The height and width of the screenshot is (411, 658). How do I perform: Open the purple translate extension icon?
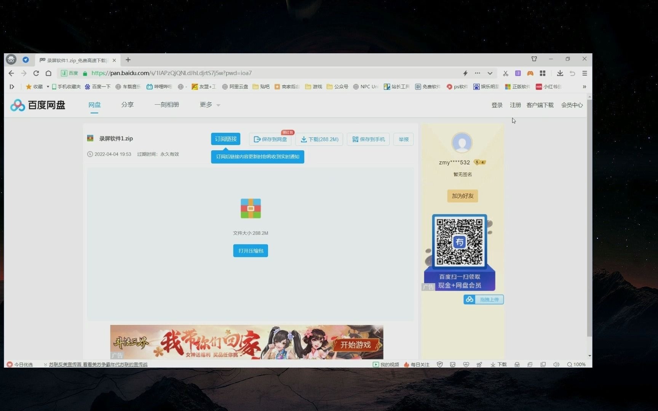click(x=518, y=73)
